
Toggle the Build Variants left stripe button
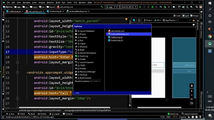coord(3,88)
